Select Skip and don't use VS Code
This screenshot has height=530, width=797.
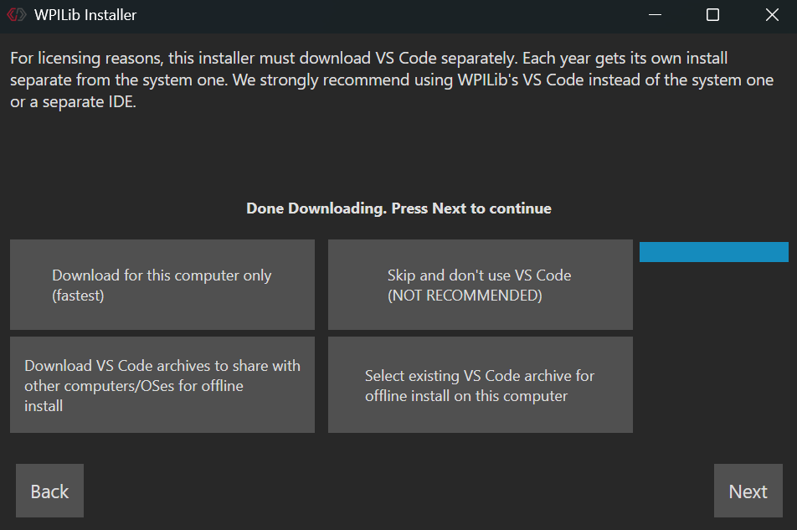point(481,285)
